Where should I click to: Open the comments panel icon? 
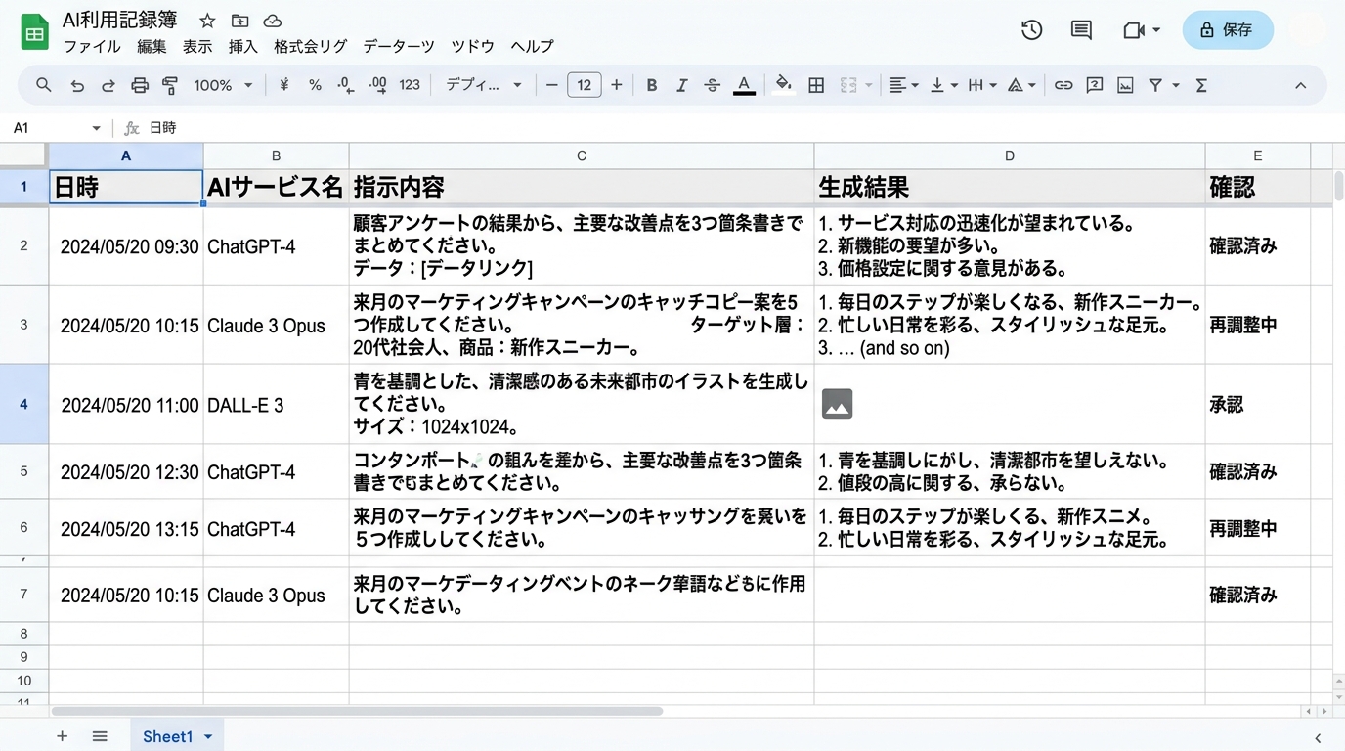(x=1081, y=30)
